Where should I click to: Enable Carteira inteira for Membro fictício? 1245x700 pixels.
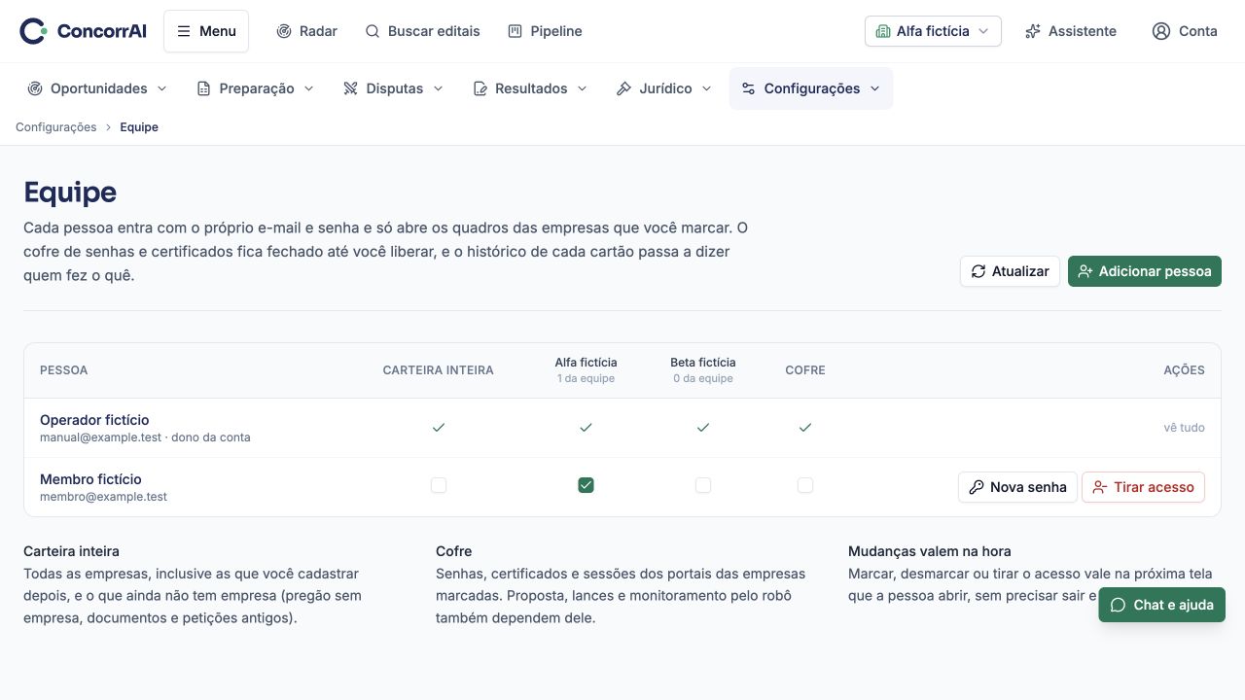tap(439, 485)
